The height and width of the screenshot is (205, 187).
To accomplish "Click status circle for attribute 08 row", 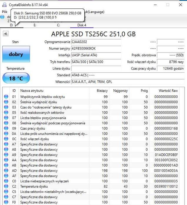I will pos(6,123).
